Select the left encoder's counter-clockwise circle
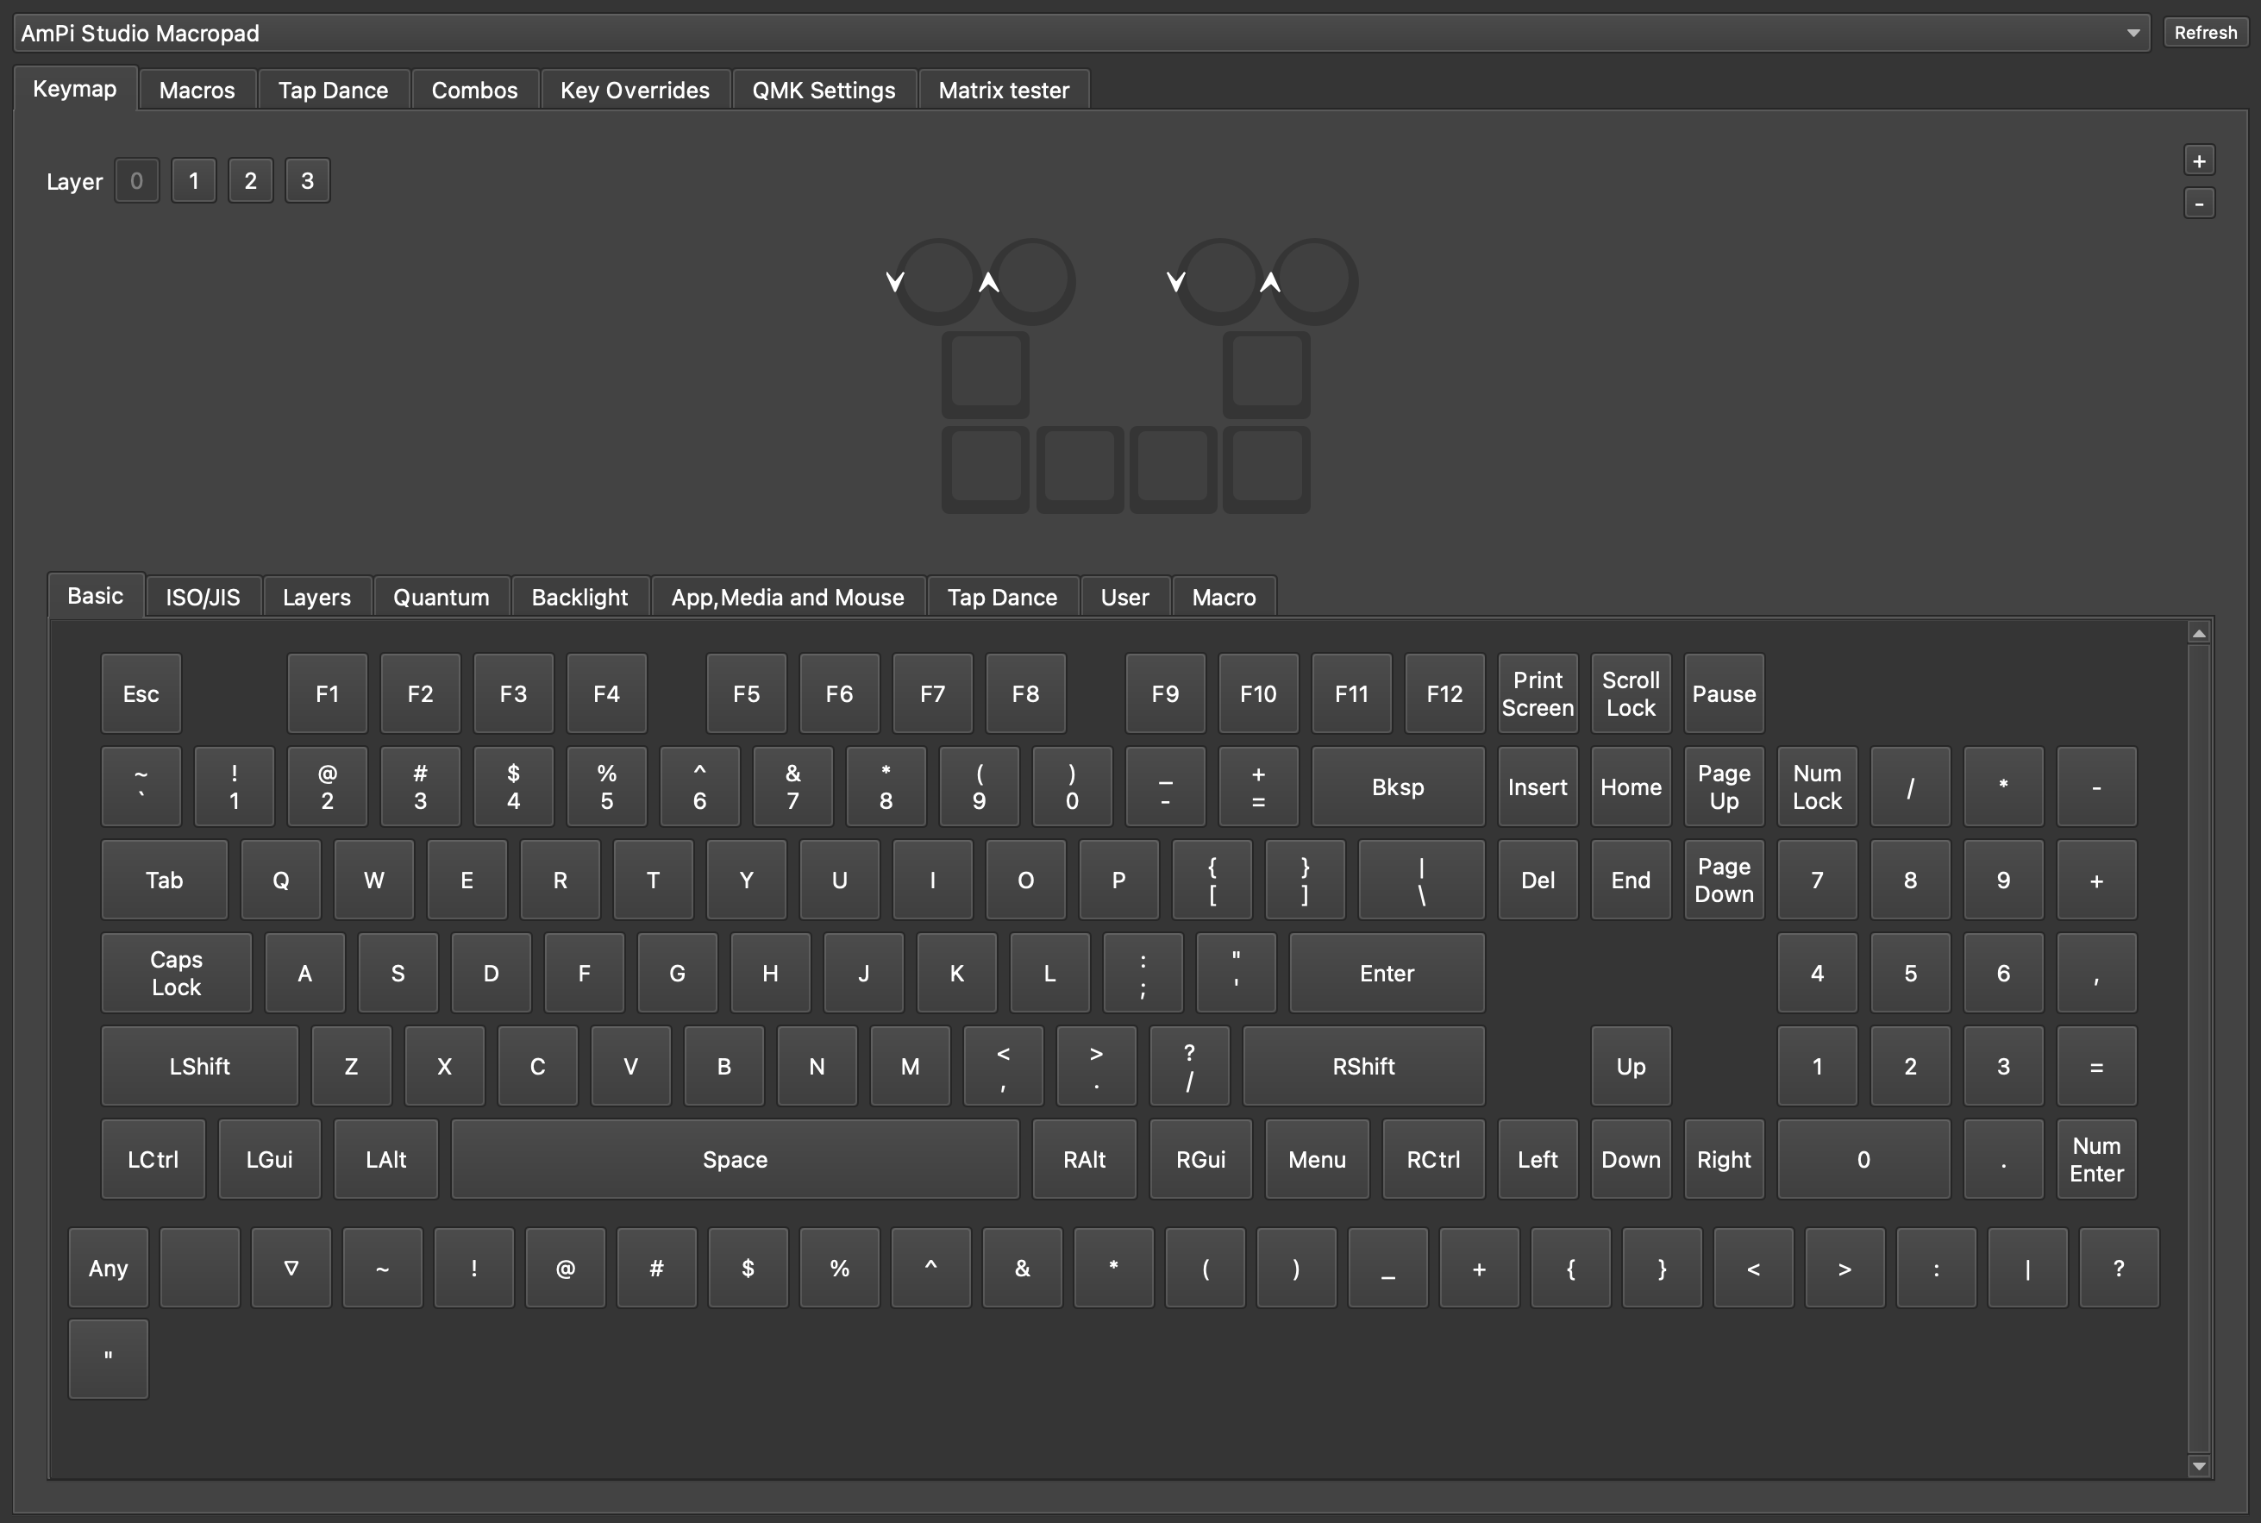2261x1523 pixels. coord(938,282)
